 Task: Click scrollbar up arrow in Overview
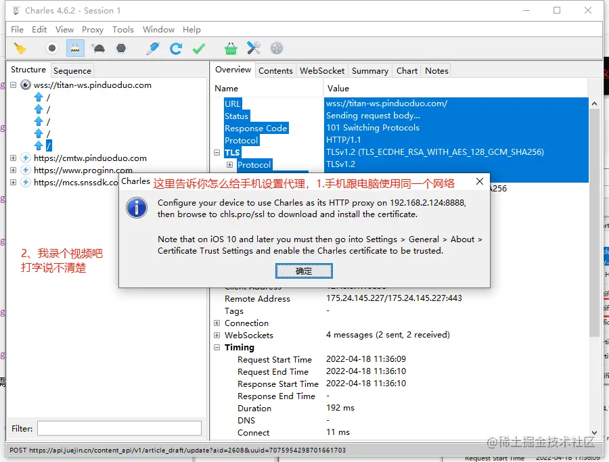[594, 103]
